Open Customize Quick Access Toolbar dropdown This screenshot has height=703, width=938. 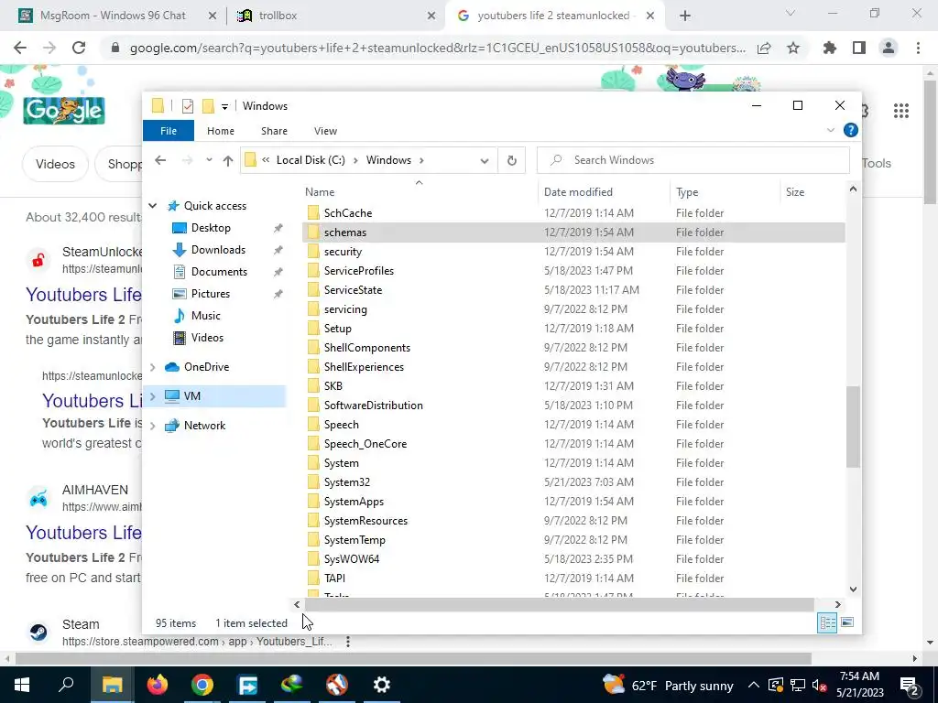[x=224, y=107]
